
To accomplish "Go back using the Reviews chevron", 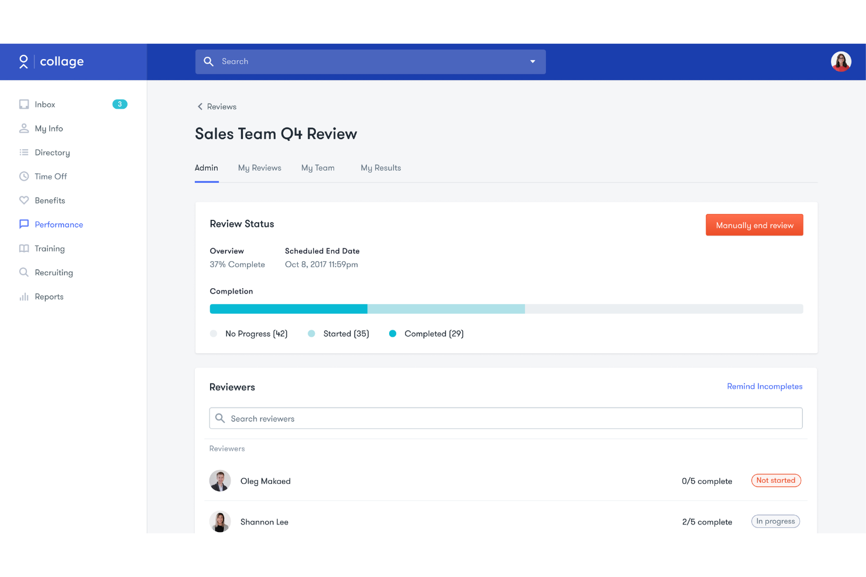I will tap(200, 106).
